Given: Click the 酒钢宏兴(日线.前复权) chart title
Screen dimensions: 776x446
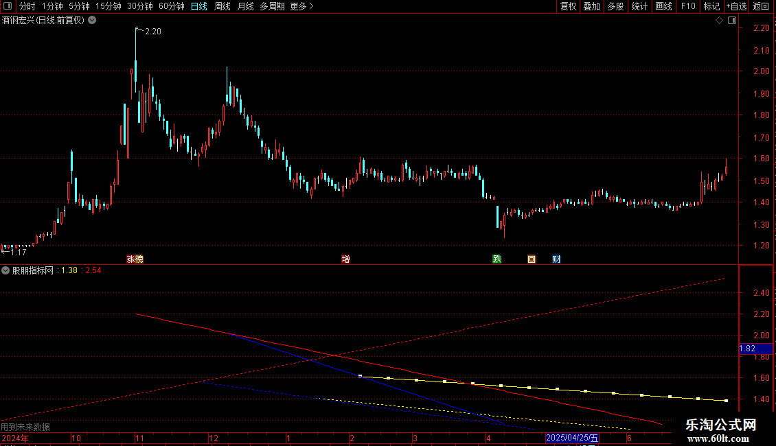Looking at the screenshot, I should click(x=43, y=21).
